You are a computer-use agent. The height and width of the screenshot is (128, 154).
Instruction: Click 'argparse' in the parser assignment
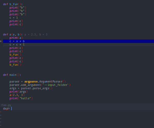click(31, 82)
